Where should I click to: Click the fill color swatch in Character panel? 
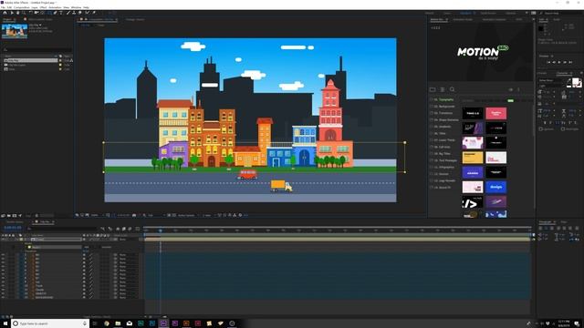[576, 81]
